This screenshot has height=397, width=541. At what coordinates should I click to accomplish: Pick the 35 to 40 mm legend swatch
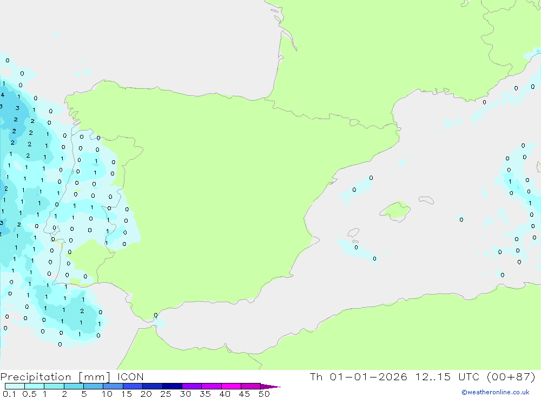click(x=212, y=386)
